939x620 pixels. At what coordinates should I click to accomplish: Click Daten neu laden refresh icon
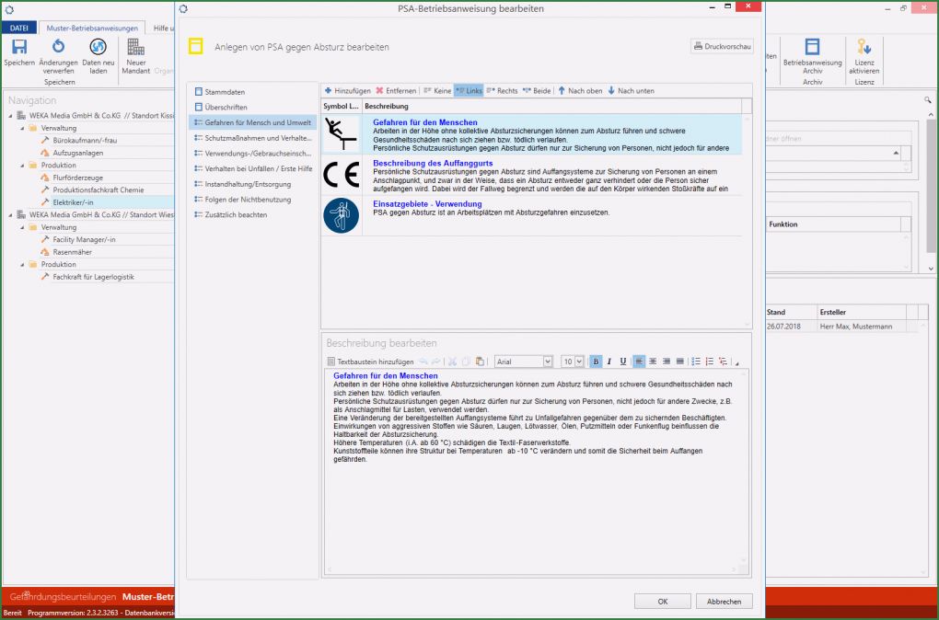98,47
